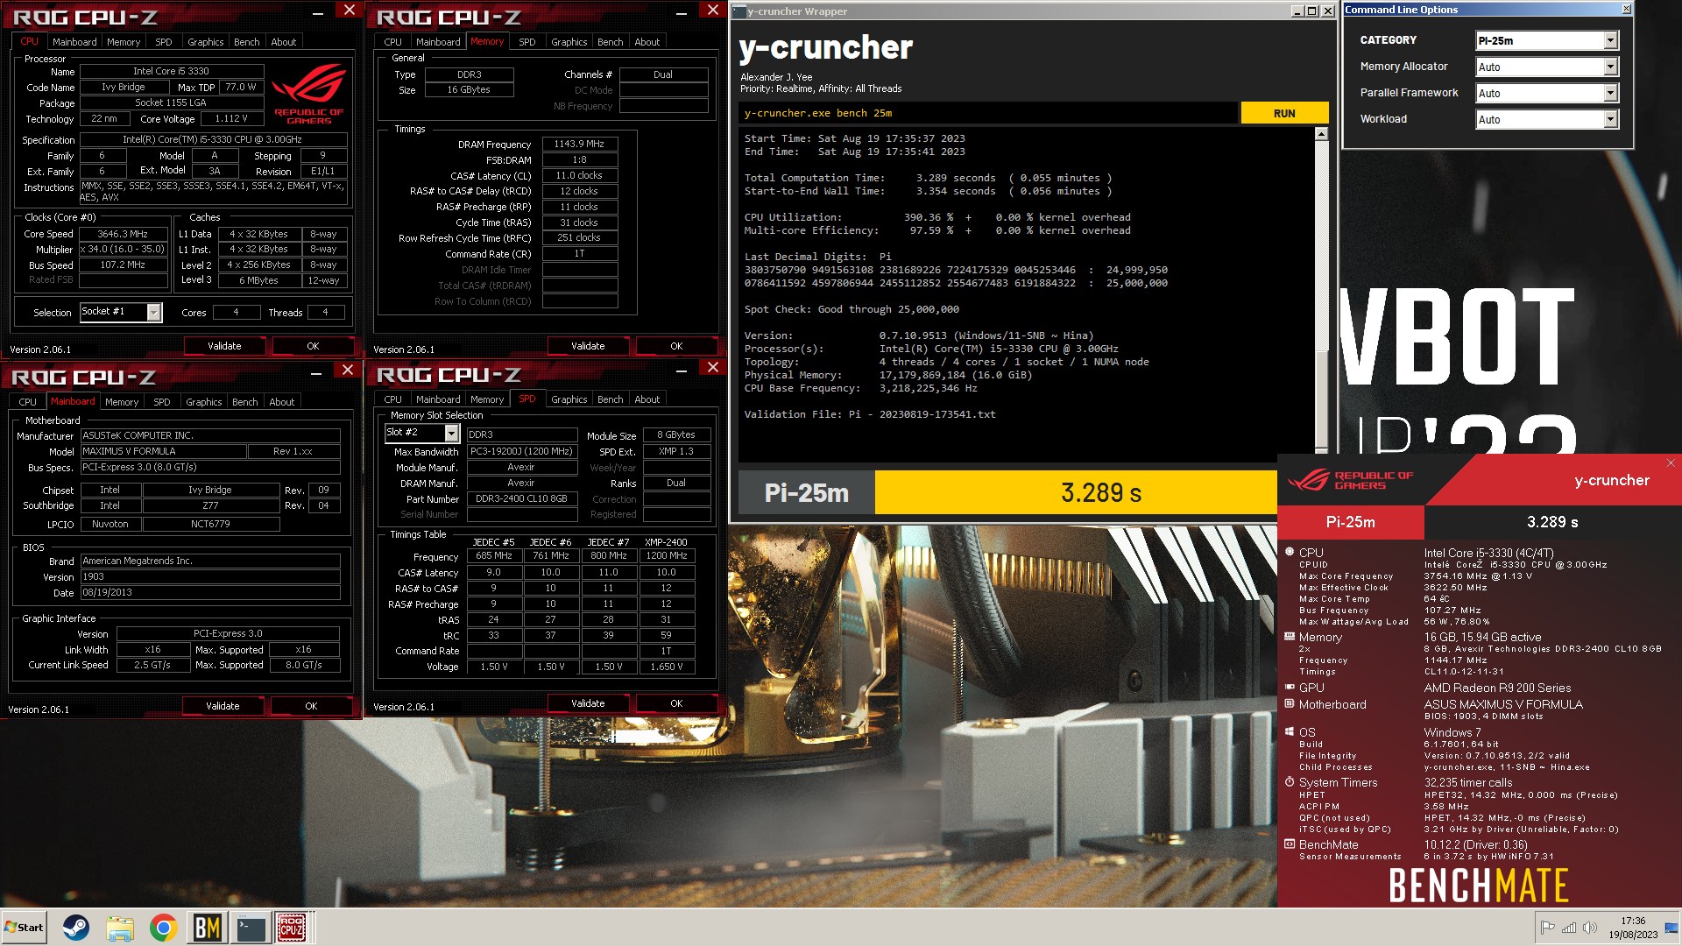1682x946 pixels.
Task: Switch to ROG CPU-Z taskbar icon
Action: (x=293, y=928)
